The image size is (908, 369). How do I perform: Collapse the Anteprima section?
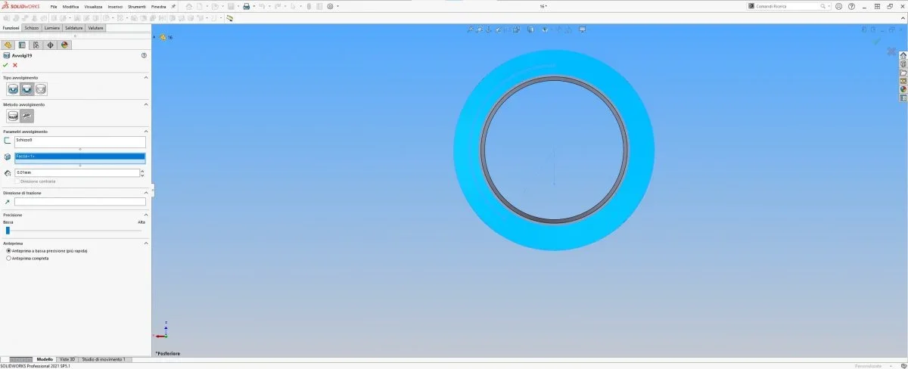(145, 243)
